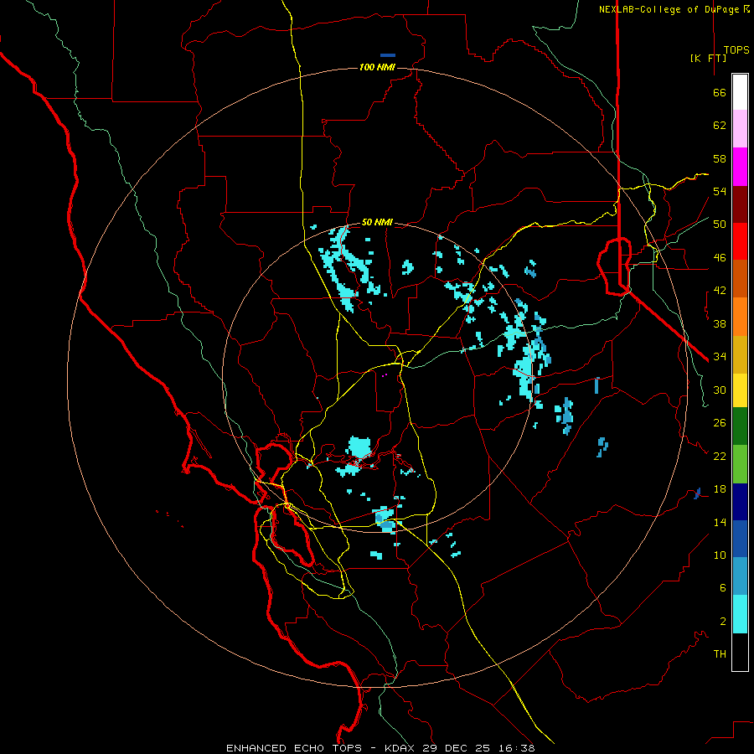Viewport: 754px width, 754px height.
Task: Select the 18 legend value
Action: tap(720, 489)
